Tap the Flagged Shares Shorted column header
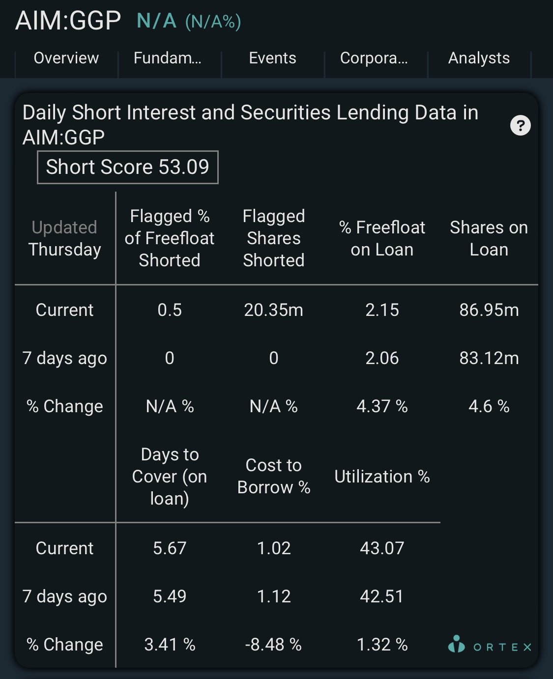553x679 pixels. (274, 238)
